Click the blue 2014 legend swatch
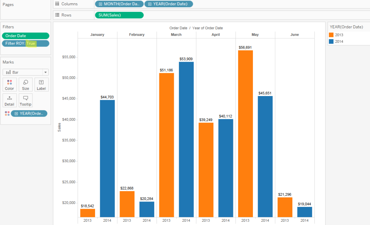Viewport: 370px width, 225px height. click(331, 42)
